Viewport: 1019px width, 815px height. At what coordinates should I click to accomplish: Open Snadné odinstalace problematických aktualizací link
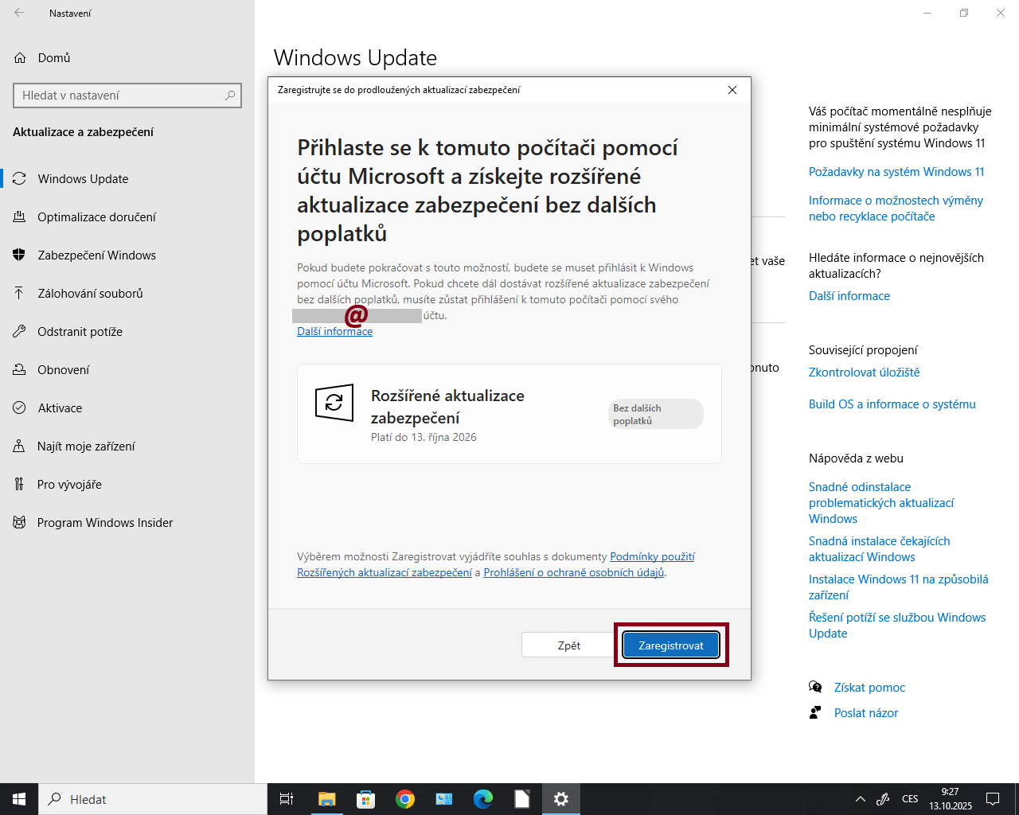point(881,503)
